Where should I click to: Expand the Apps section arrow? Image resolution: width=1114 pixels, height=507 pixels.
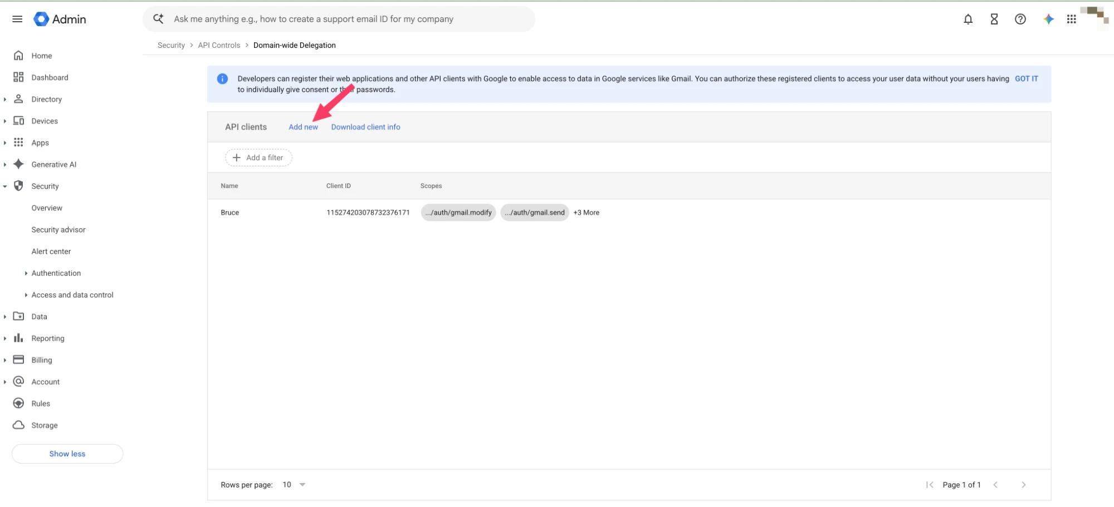pyautogui.click(x=5, y=142)
